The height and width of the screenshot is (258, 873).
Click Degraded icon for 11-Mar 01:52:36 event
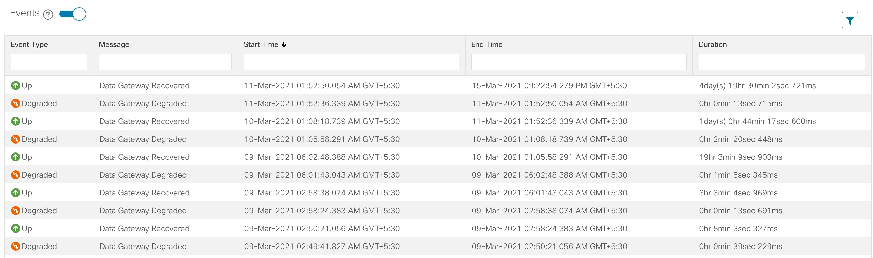tap(16, 103)
